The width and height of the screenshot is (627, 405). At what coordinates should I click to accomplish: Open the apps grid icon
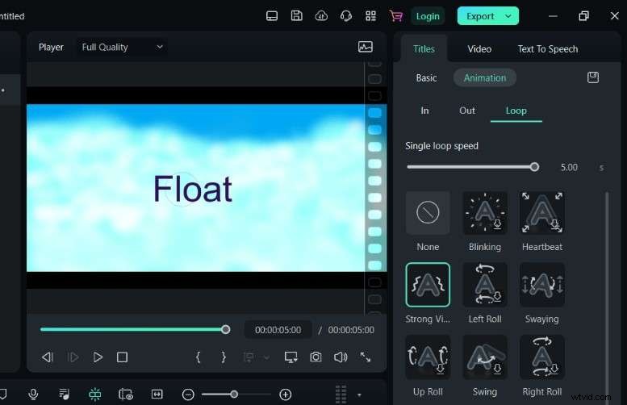[370, 16]
